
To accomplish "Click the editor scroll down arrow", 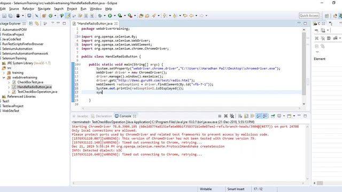I will (x=304, y=104).
